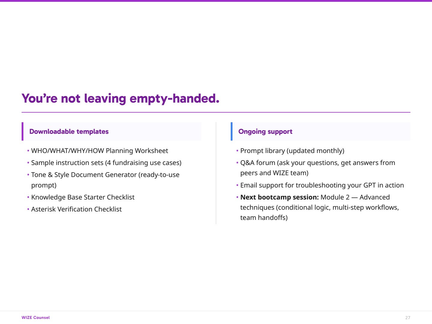Click the "You're not leaving empty-handed." title

pos(120,99)
